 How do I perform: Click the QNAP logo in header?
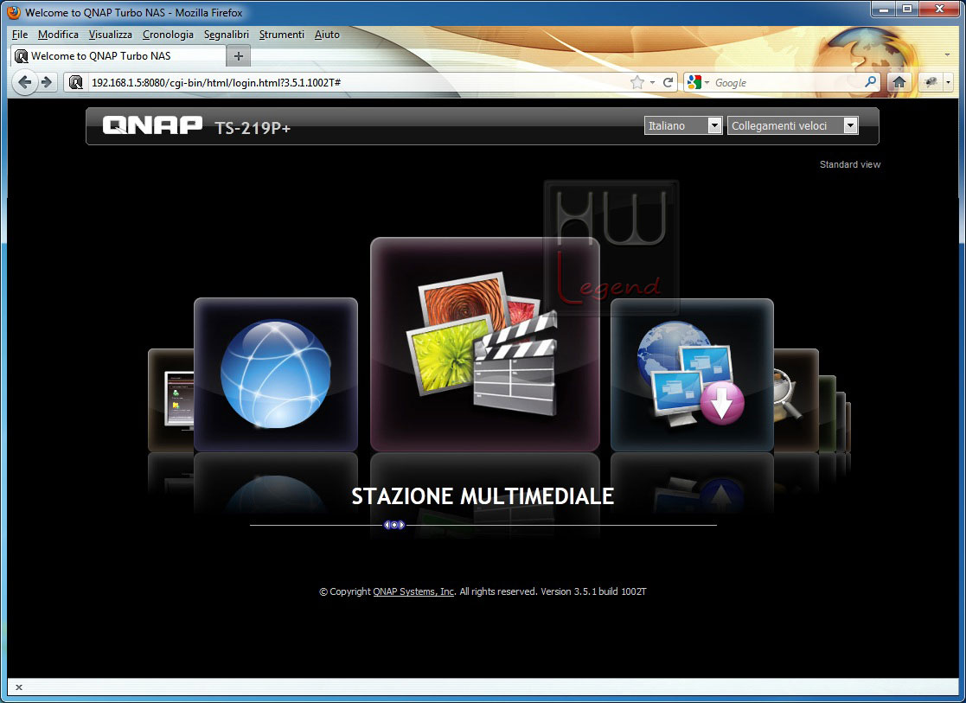pyautogui.click(x=152, y=125)
